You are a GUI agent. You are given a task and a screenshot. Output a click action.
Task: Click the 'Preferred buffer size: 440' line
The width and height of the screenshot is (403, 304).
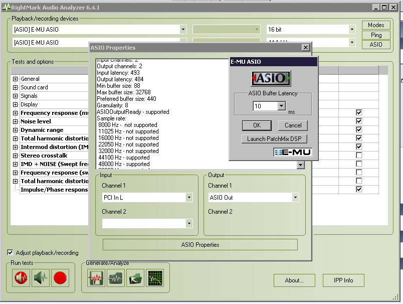(x=126, y=99)
